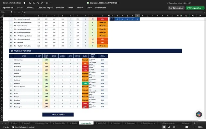Open the Automatizar ribbon tab
Image resolution: width=206 pixels, height=129 pixels.
100,8
